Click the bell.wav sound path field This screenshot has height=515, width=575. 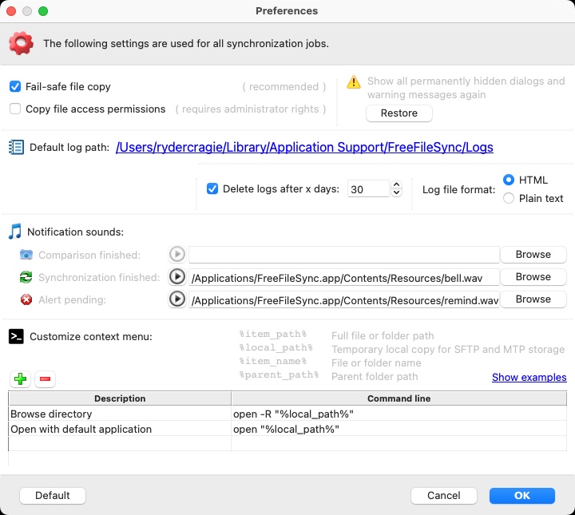click(x=344, y=277)
